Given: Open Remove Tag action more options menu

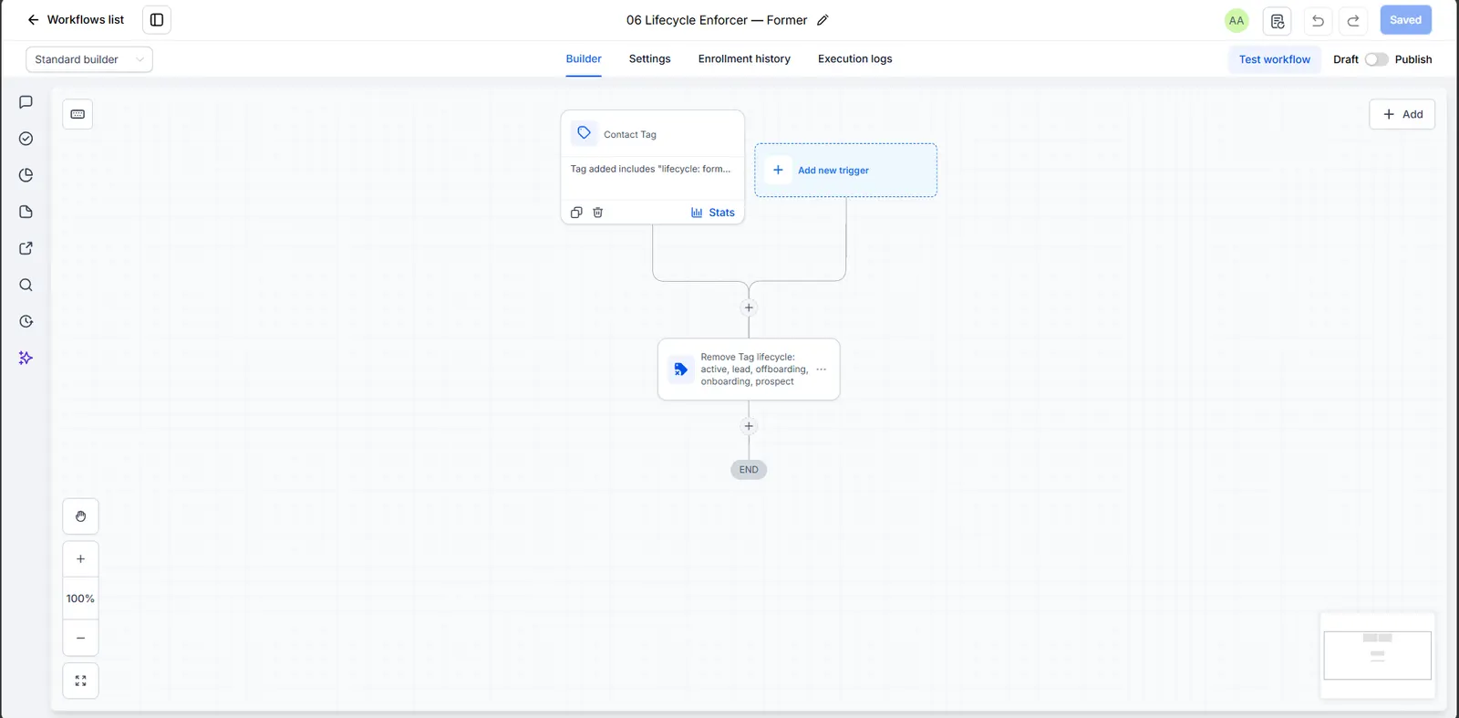Looking at the screenshot, I should click(x=822, y=369).
